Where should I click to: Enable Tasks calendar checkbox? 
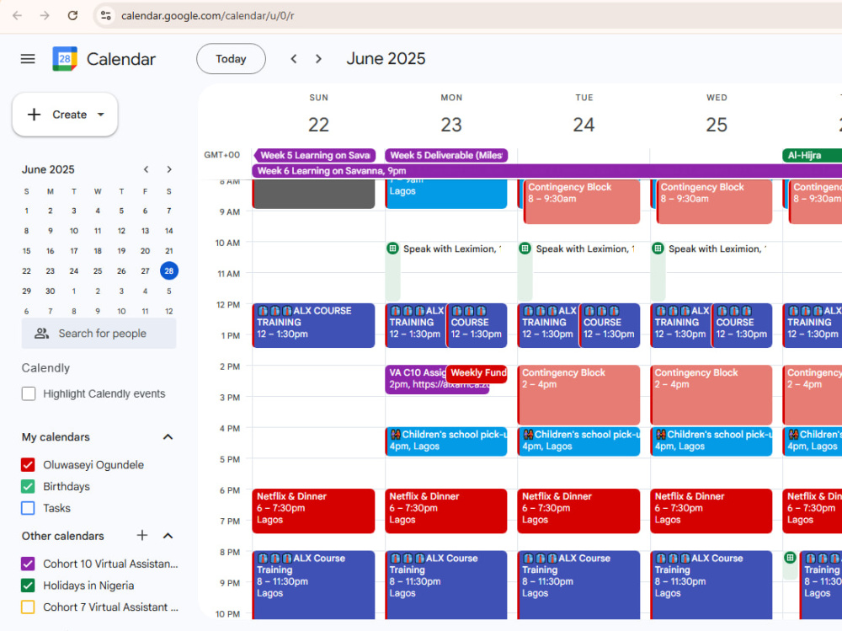pos(28,508)
